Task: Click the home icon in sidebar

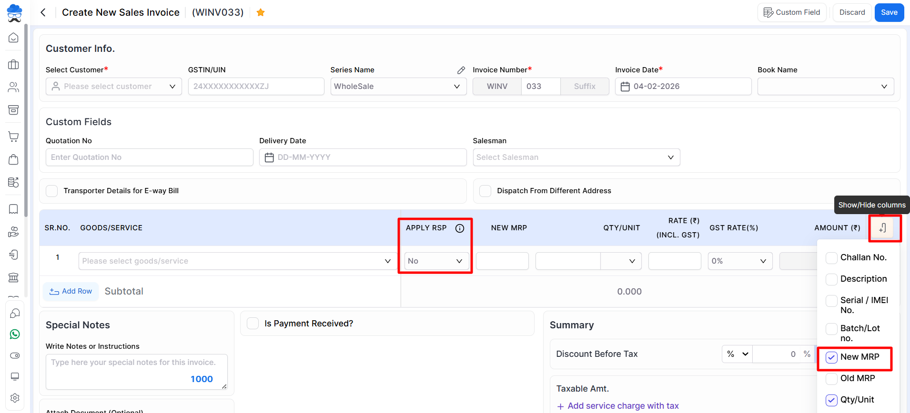Action: click(14, 38)
